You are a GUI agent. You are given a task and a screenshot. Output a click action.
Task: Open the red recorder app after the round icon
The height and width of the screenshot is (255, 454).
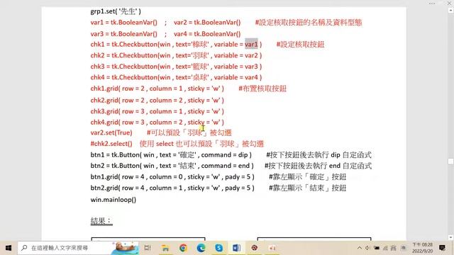tap(272, 248)
